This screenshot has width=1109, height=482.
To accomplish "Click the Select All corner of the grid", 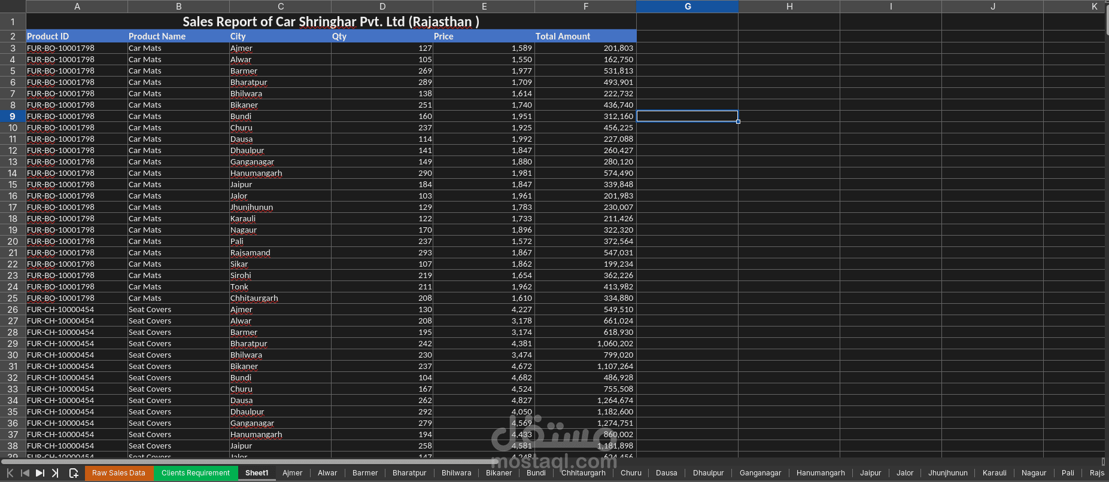I will pos(13,7).
